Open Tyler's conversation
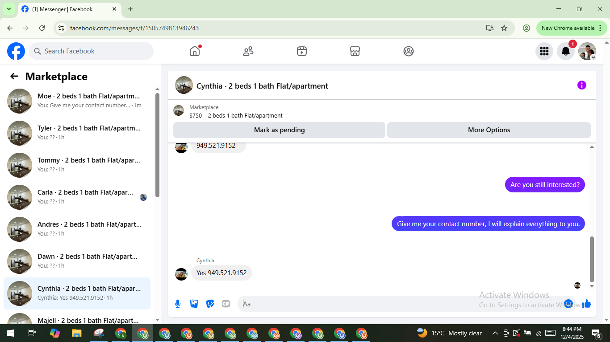610x342 pixels. (77, 133)
